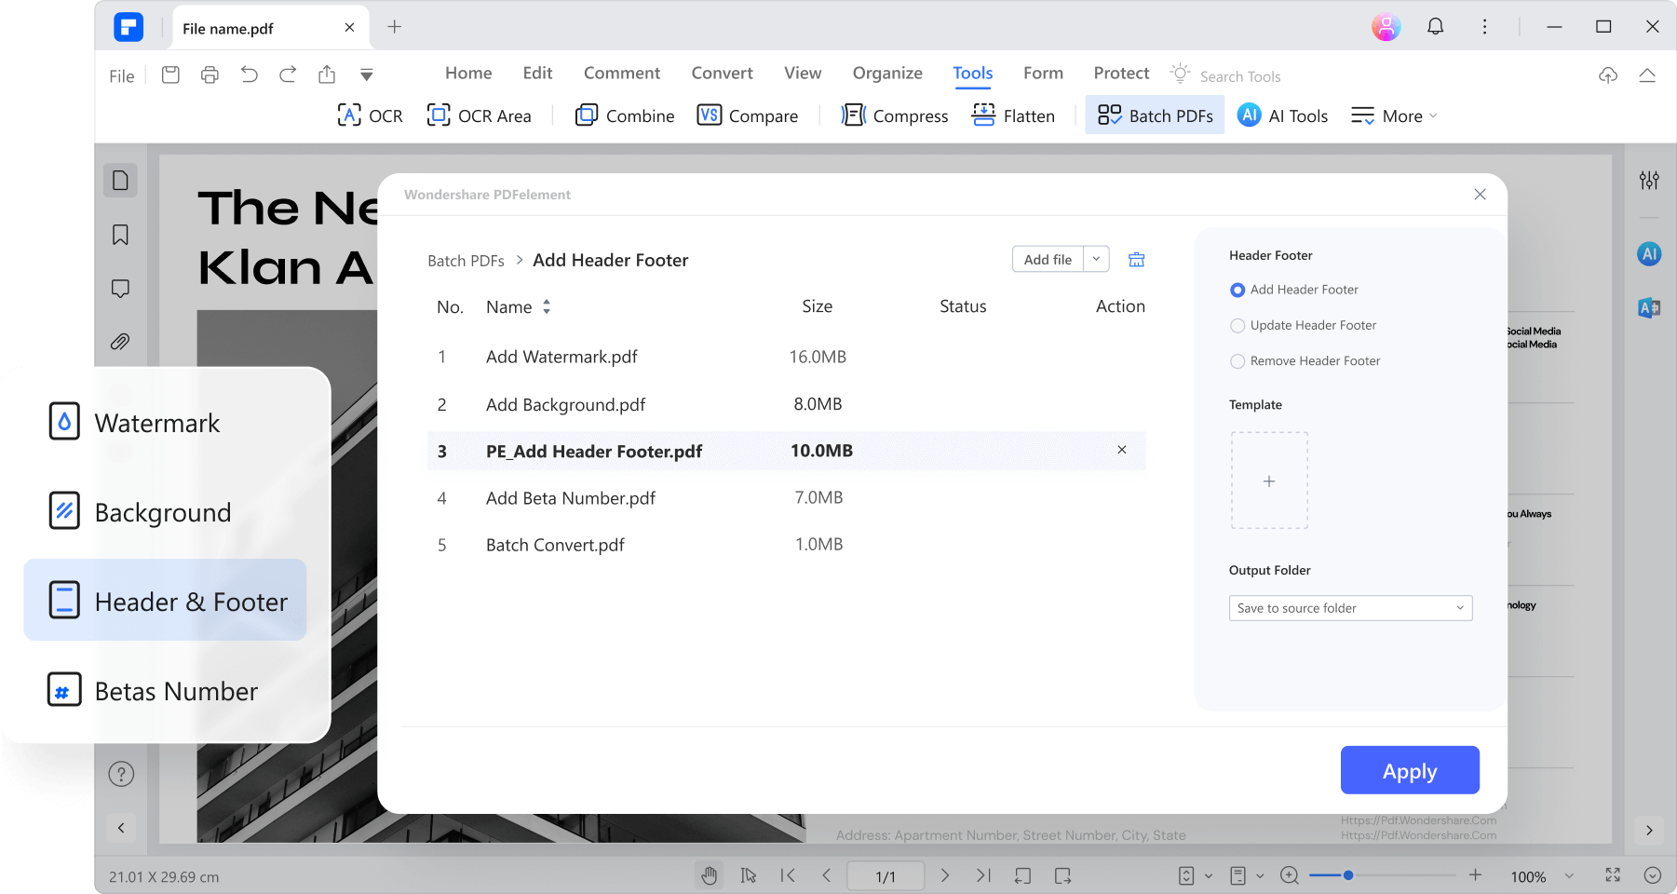1677x894 pixels.
Task: Add a new template with the plus box
Action: [1269, 481]
